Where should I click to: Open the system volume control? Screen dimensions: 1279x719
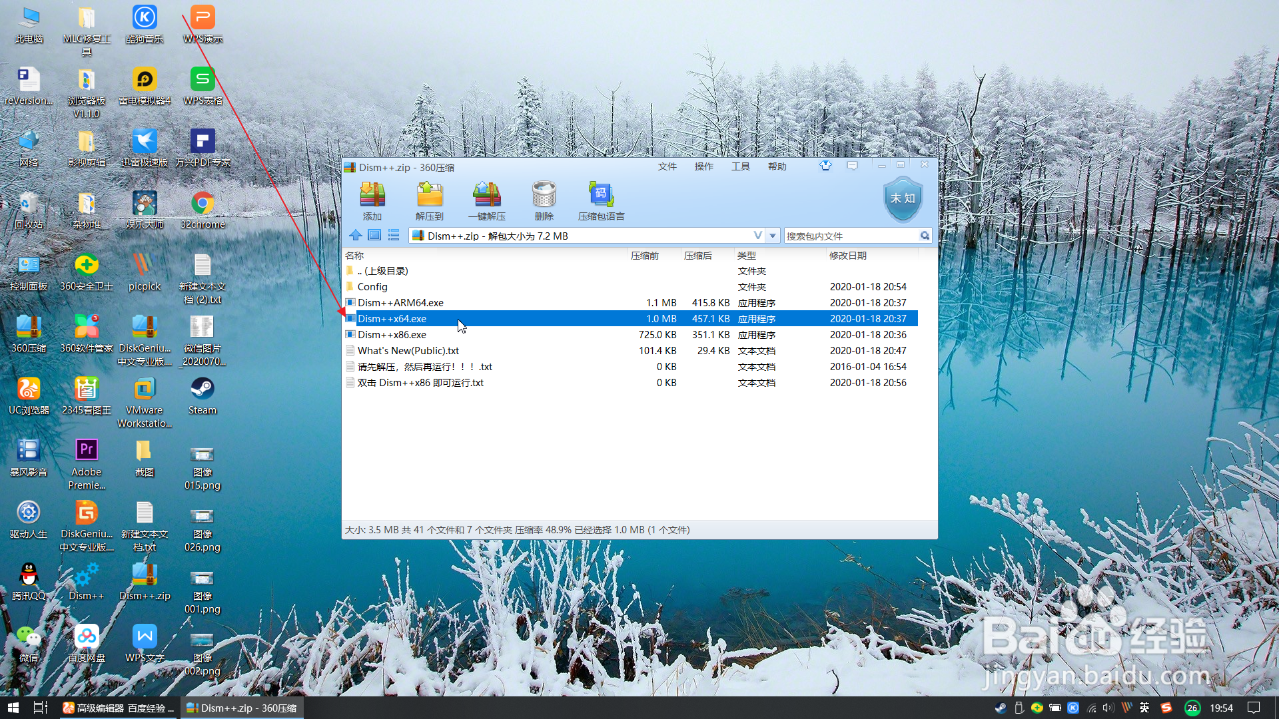(1108, 708)
